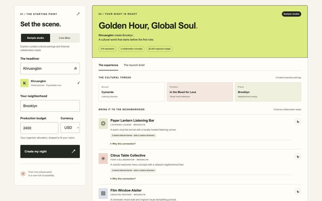The height and width of the screenshot is (201, 322).
Task: Click the Fictional collaboration leads label
Action: (x=287, y=110)
